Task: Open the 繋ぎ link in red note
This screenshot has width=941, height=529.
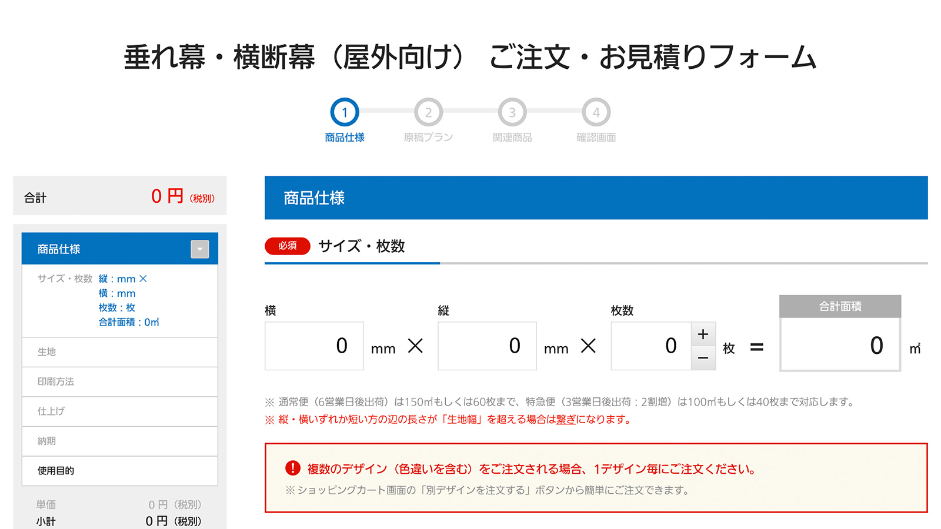Action: click(x=566, y=420)
